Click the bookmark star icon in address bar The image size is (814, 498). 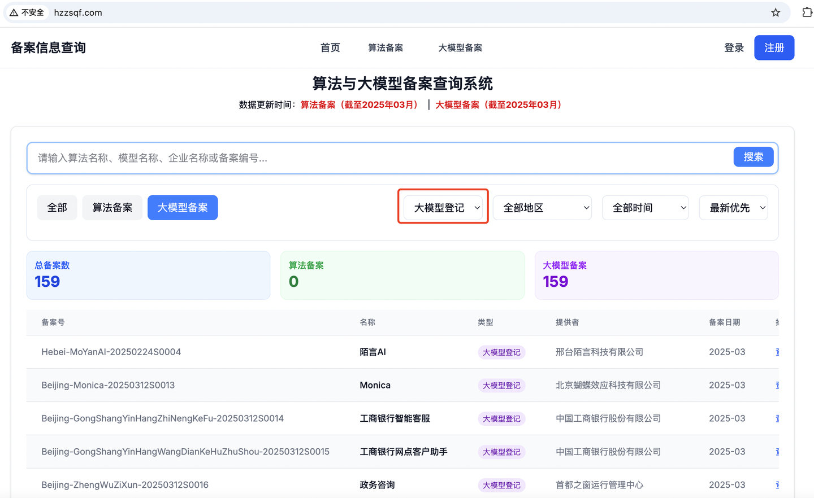pyautogui.click(x=776, y=12)
